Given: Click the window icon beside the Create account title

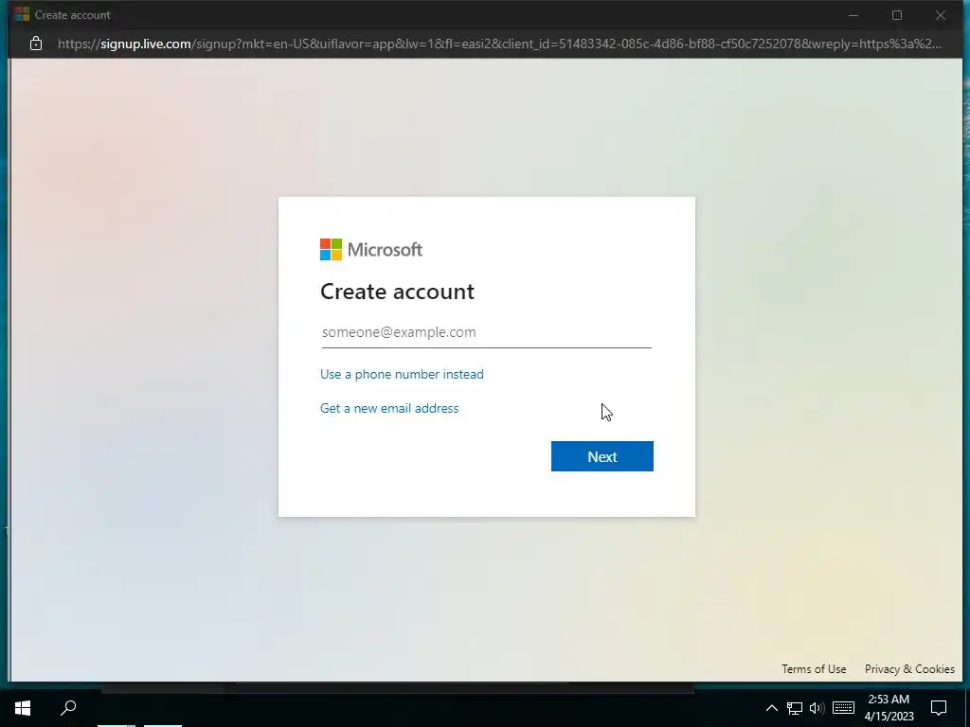Looking at the screenshot, I should click(x=22, y=14).
